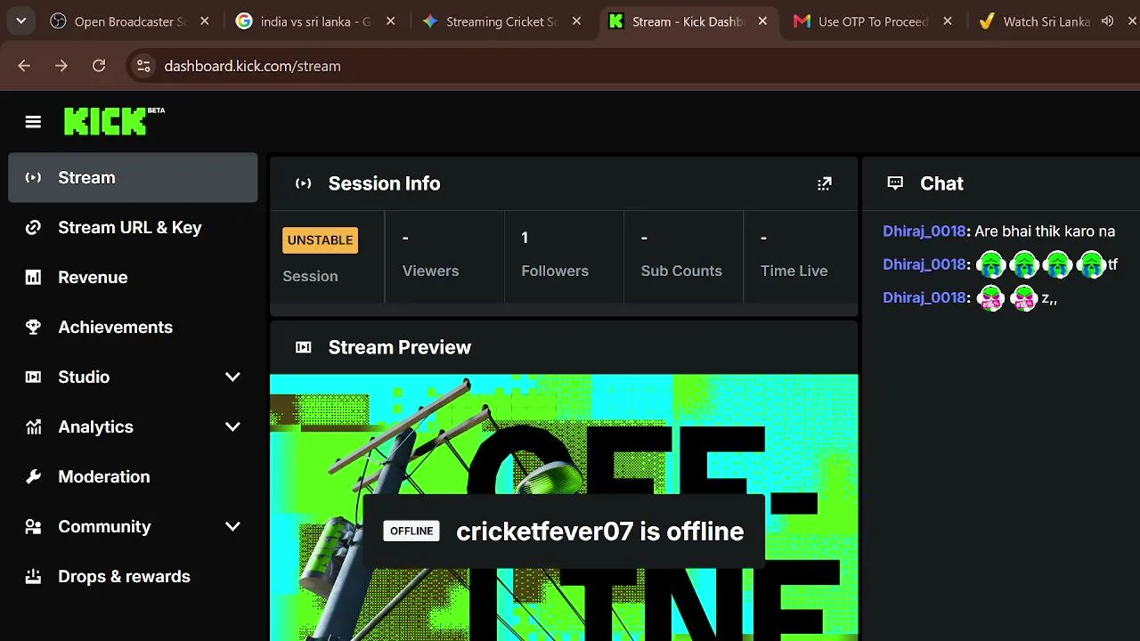Image resolution: width=1140 pixels, height=641 pixels.
Task: Click the Achievements trophy icon
Action: 33,327
